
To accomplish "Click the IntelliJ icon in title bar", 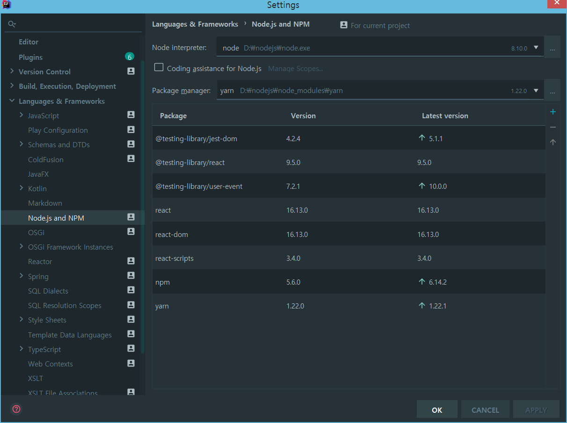I will [7, 5].
